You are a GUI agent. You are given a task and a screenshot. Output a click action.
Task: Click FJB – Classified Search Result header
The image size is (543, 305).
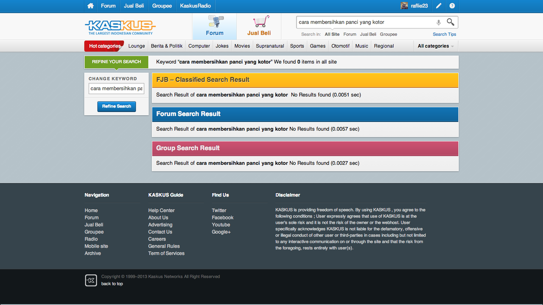[x=305, y=80]
